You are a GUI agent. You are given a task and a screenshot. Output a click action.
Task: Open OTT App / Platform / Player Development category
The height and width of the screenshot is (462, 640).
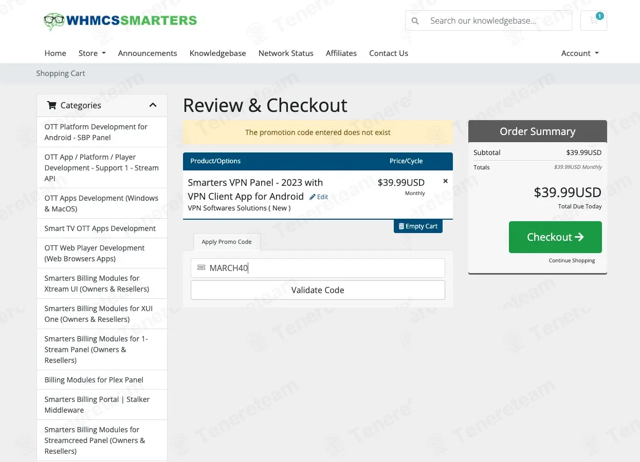tap(102, 168)
